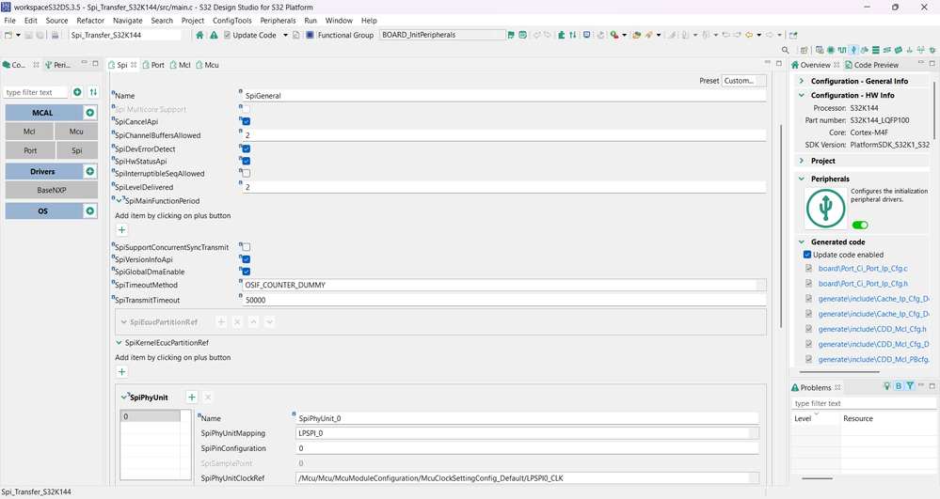Switch to the Clocks perspective waveform icon
This screenshot has height=499, width=940.
point(842,50)
